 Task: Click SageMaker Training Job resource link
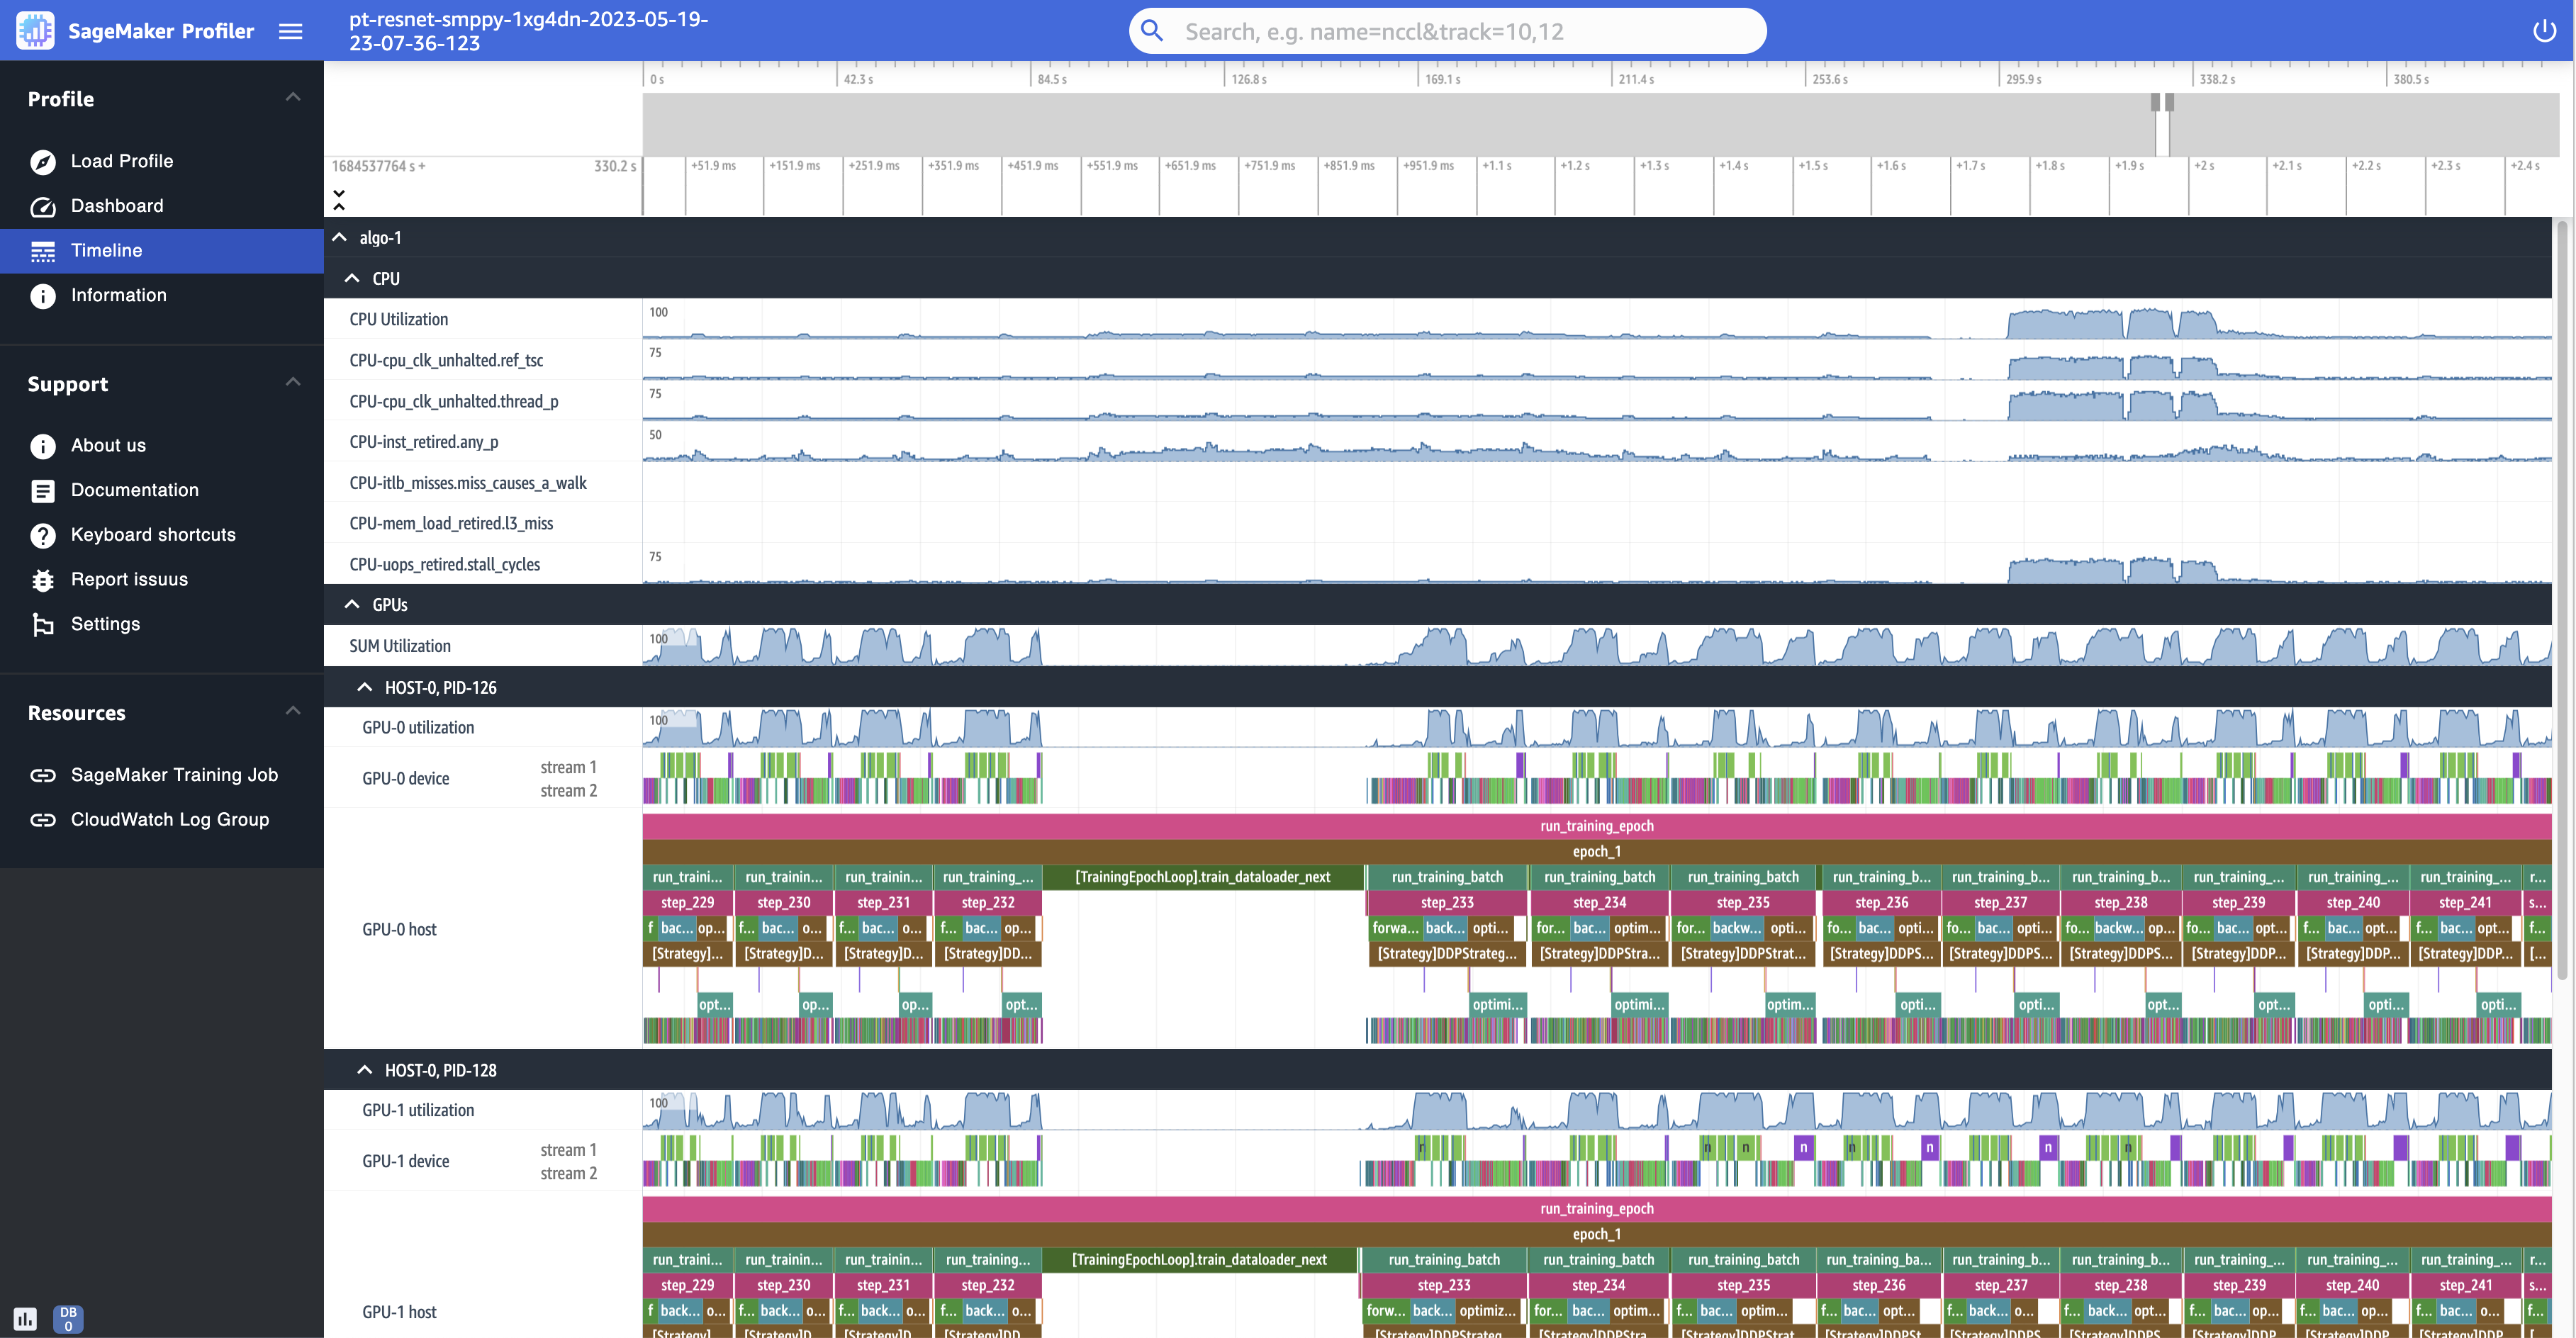(174, 773)
